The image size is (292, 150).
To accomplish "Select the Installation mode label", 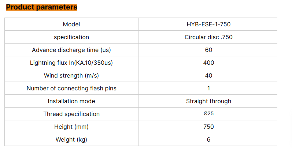I will [71, 101].
